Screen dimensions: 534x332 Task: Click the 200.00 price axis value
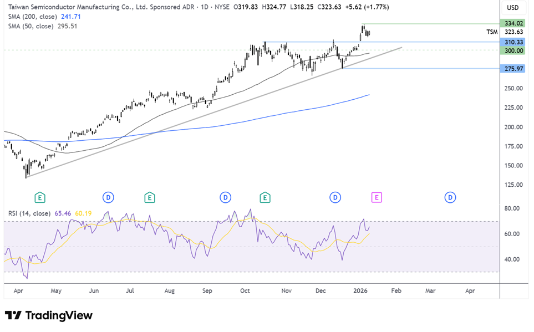[513, 127]
